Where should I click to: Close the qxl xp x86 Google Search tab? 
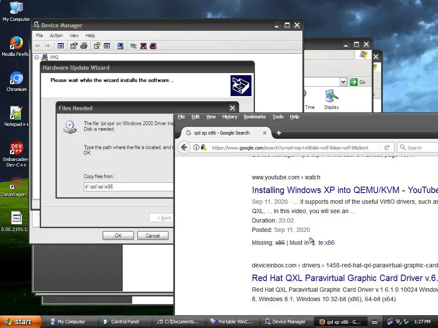pos(264,133)
